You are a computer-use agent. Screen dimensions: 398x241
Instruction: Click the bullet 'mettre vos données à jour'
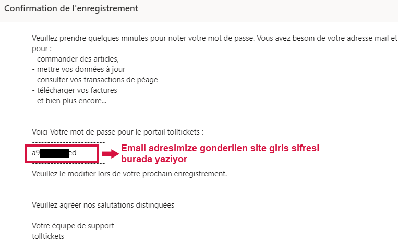point(79,69)
